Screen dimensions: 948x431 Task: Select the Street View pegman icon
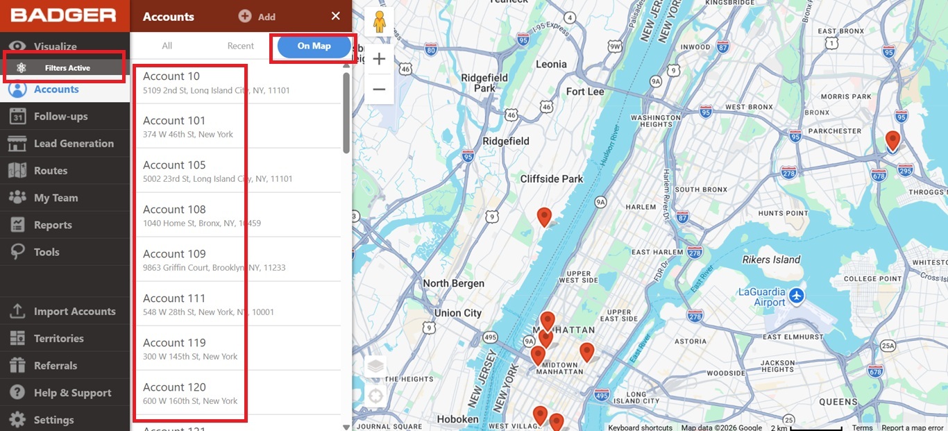point(379,23)
